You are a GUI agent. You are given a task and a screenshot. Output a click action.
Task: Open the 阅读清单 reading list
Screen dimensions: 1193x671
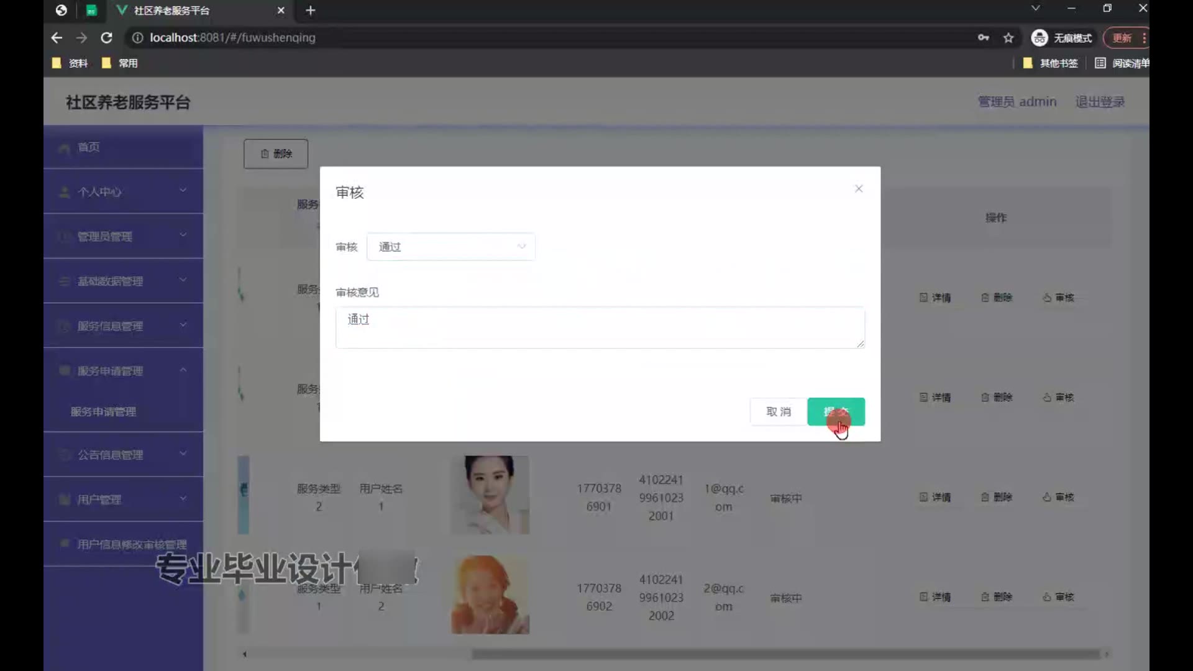click(x=1122, y=63)
